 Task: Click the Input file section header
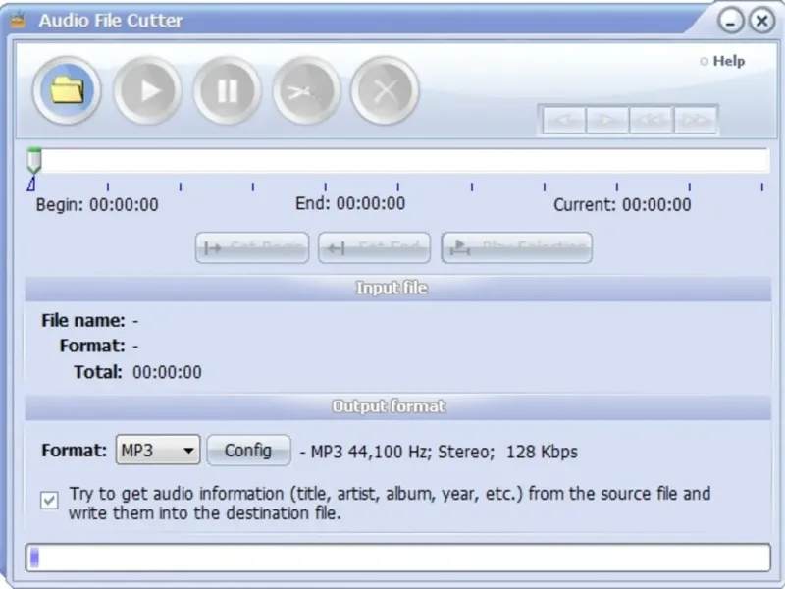point(398,288)
